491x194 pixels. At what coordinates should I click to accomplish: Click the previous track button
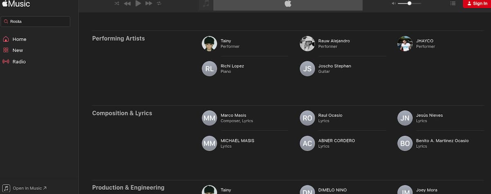pos(127,4)
